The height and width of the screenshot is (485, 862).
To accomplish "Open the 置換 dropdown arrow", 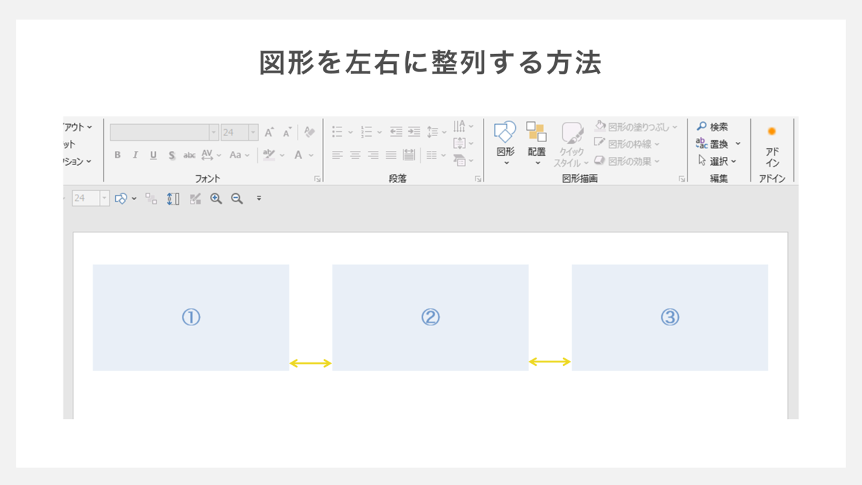I will [x=738, y=143].
